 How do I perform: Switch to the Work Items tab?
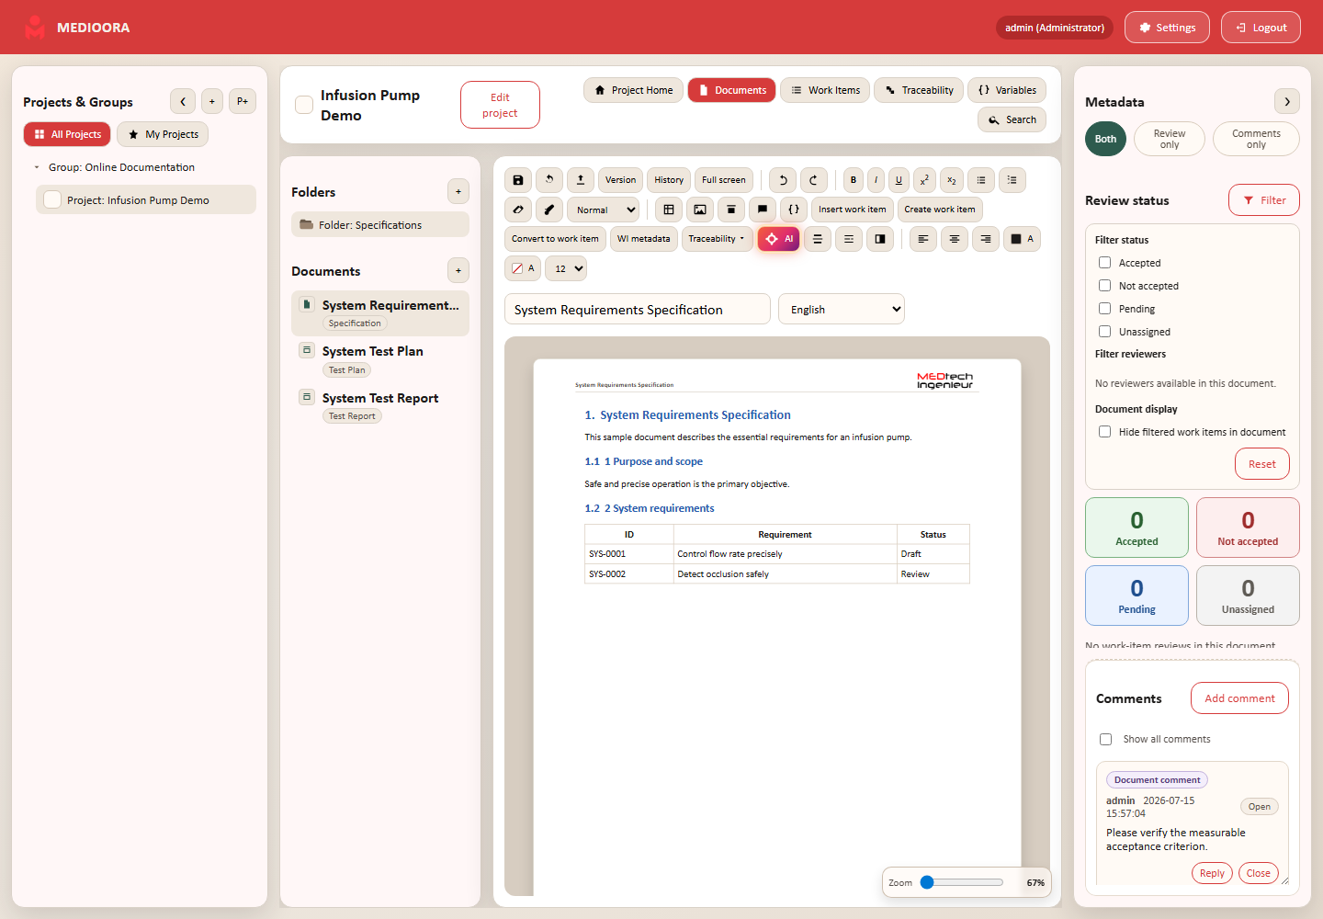click(x=825, y=90)
